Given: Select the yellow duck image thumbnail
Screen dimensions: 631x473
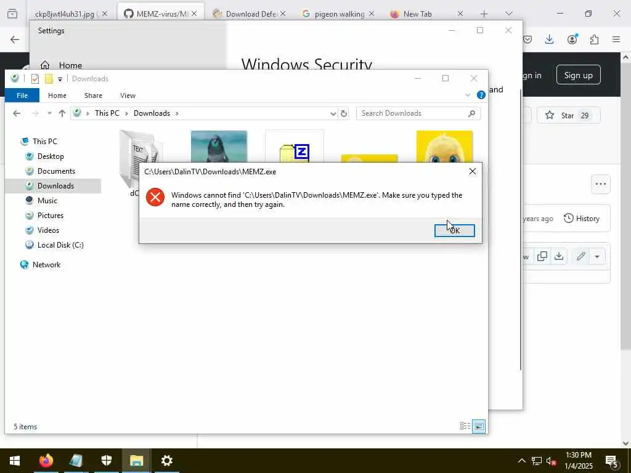Looking at the screenshot, I should [x=444, y=147].
